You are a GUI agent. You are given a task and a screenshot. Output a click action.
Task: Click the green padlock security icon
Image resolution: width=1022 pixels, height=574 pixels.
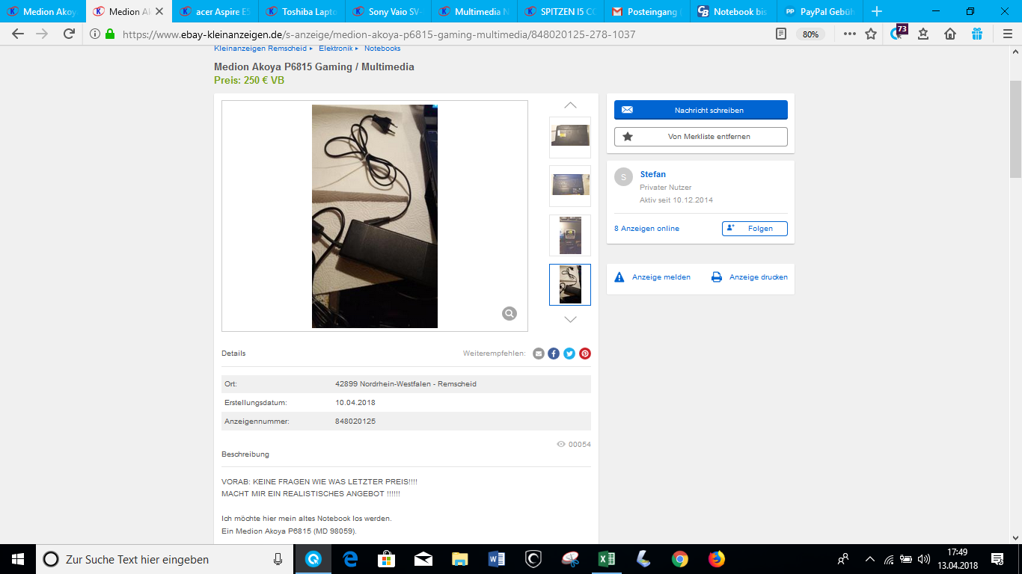point(111,34)
